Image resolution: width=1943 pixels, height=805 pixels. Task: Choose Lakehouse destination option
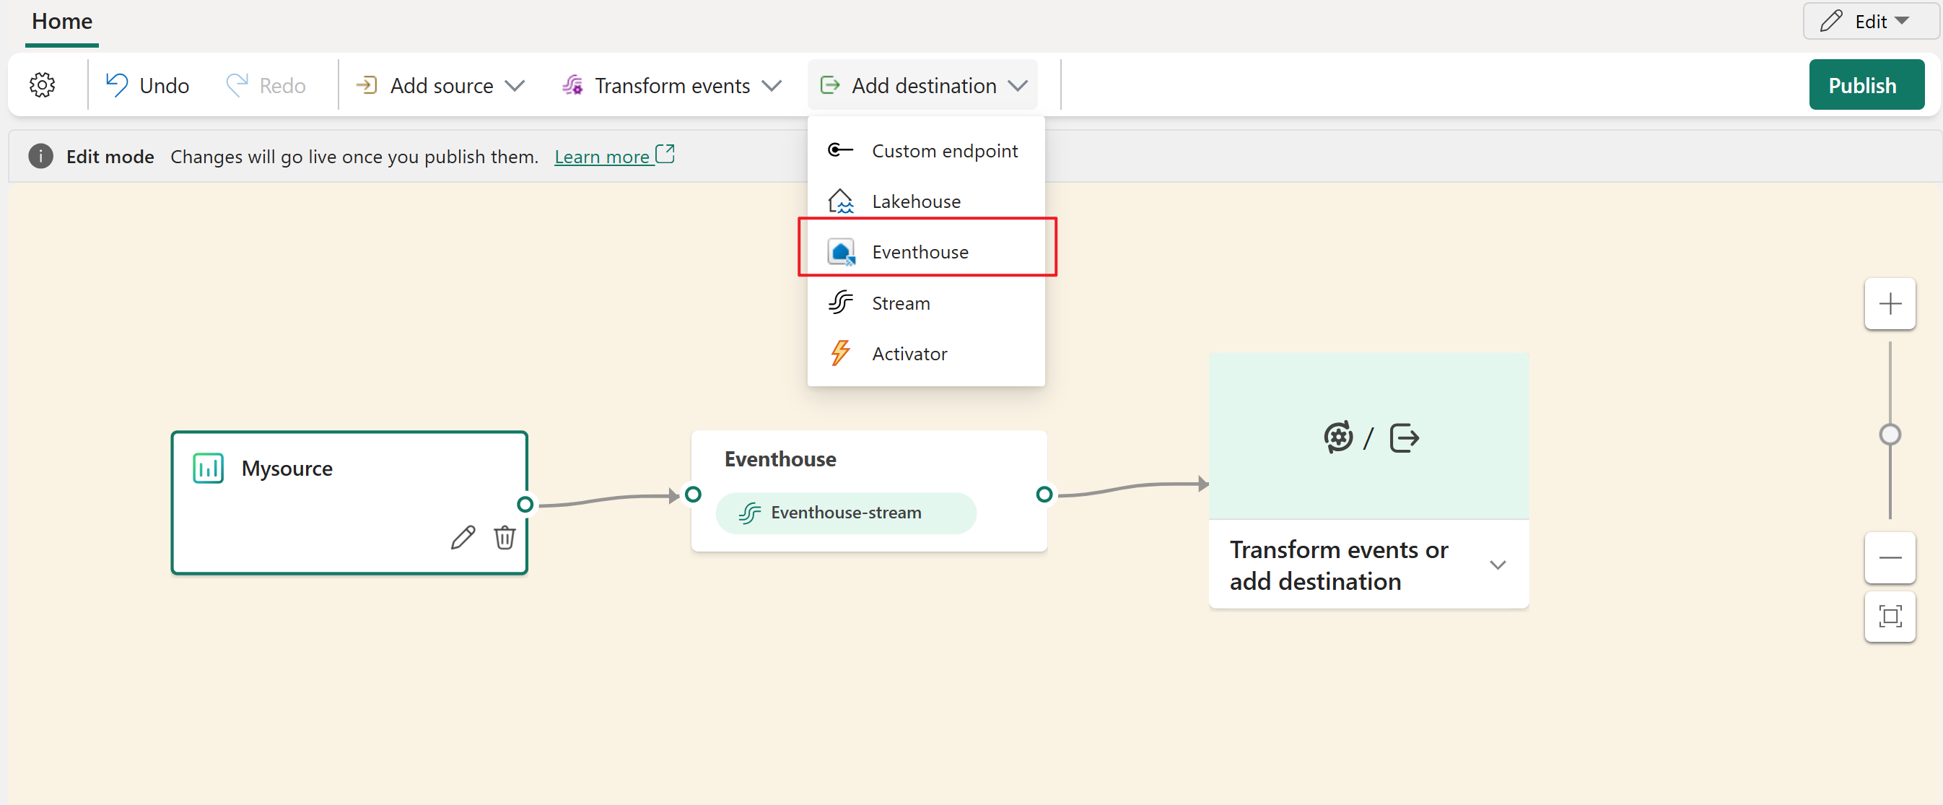[916, 201]
